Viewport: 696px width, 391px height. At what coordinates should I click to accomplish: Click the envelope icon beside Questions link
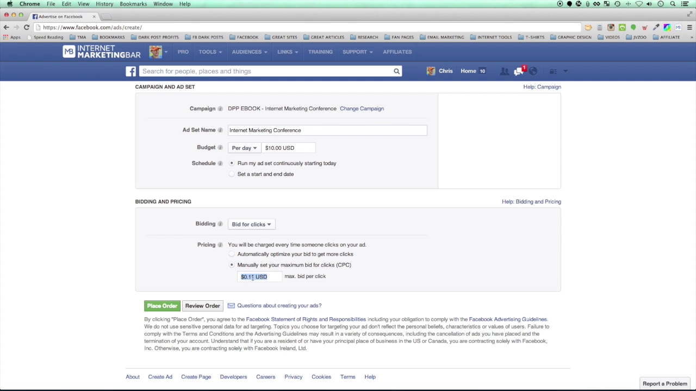[x=231, y=306]
